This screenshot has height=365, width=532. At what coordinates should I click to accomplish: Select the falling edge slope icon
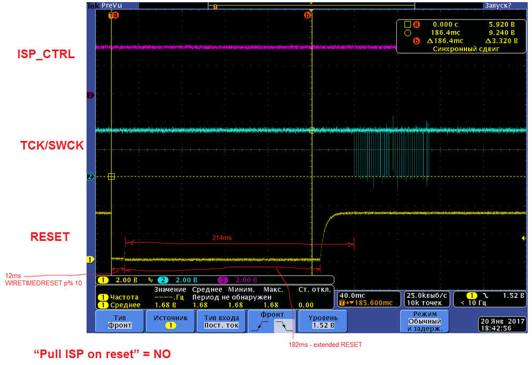pos(283,326)
